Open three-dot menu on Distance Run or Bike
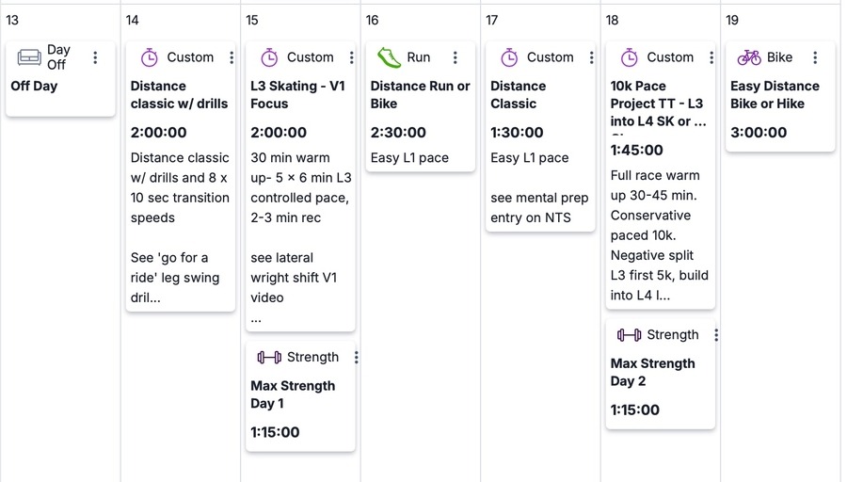The height and width of the screenshot is (482, 847). click(x=455, y=57)
